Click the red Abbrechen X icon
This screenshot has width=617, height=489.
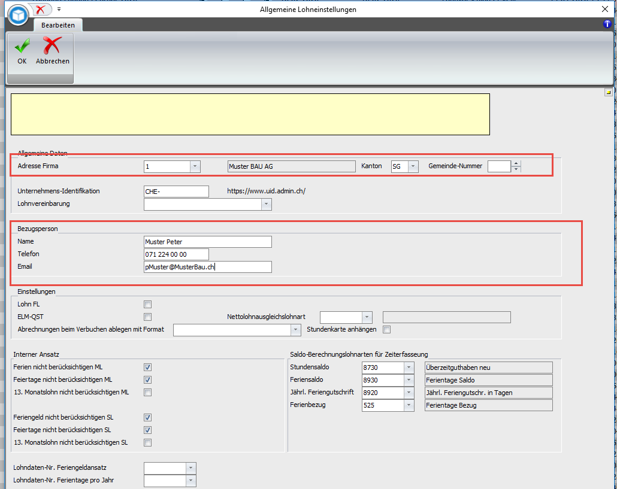coord(52,46)
